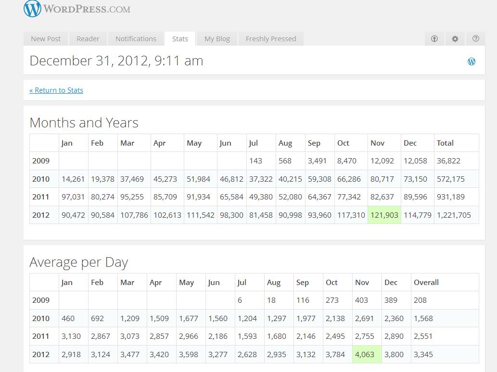Select the Stats tab
497x372 pixels.
coord(180,39)
